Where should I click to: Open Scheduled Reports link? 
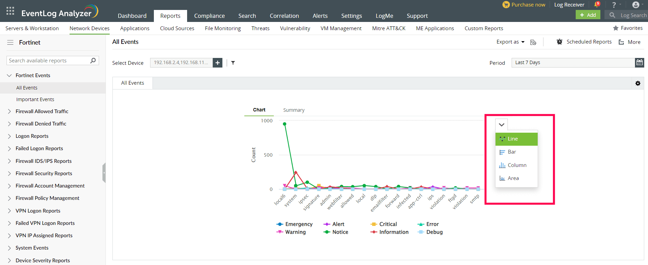[589, 42]
